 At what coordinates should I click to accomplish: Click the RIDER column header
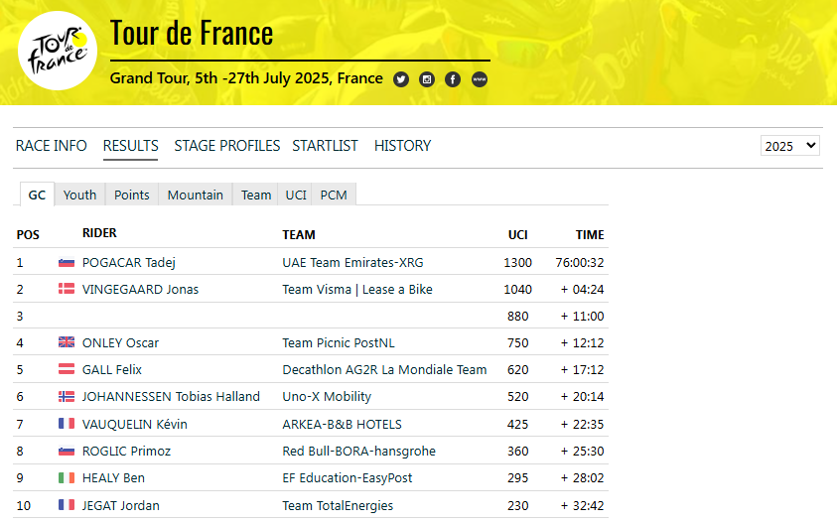99,233
